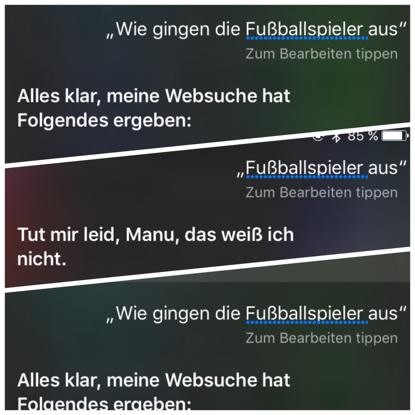Tap "Zum Bearbeiten tippen" under the short "Fußballspieler aus" query
The image size is (415, 415).
[322, 193]
